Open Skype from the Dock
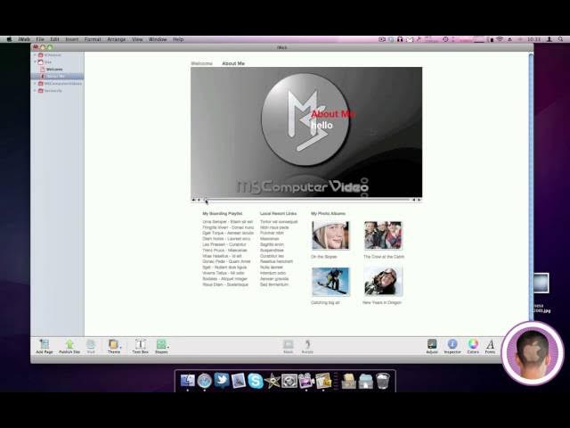The width and height of the screenshot is (570, 428). point(256,381)
